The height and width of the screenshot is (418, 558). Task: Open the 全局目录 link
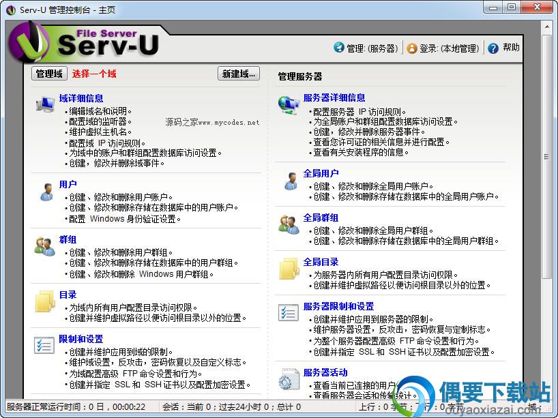point(321,262)
